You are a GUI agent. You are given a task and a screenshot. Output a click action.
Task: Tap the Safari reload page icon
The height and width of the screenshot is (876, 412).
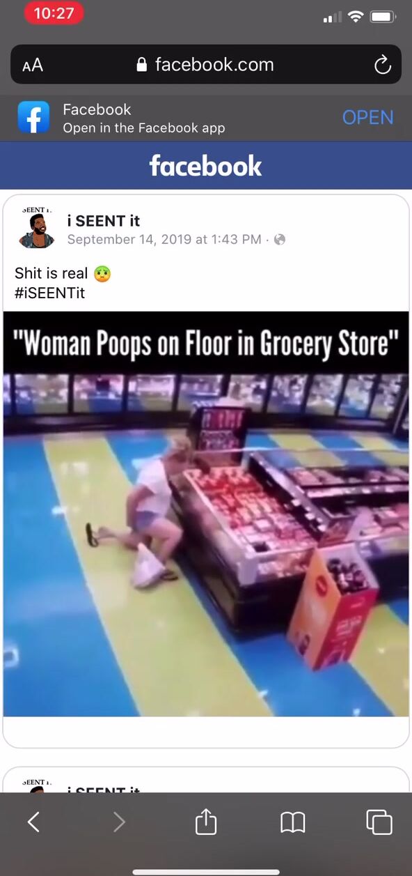383,65
